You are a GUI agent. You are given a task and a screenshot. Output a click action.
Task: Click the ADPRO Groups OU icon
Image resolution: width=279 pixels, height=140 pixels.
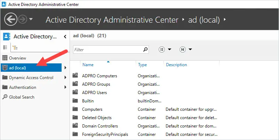click(x=75, y=84)
